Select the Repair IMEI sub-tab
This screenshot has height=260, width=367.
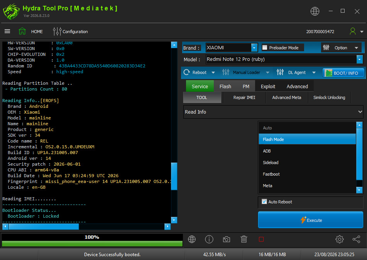244,97
